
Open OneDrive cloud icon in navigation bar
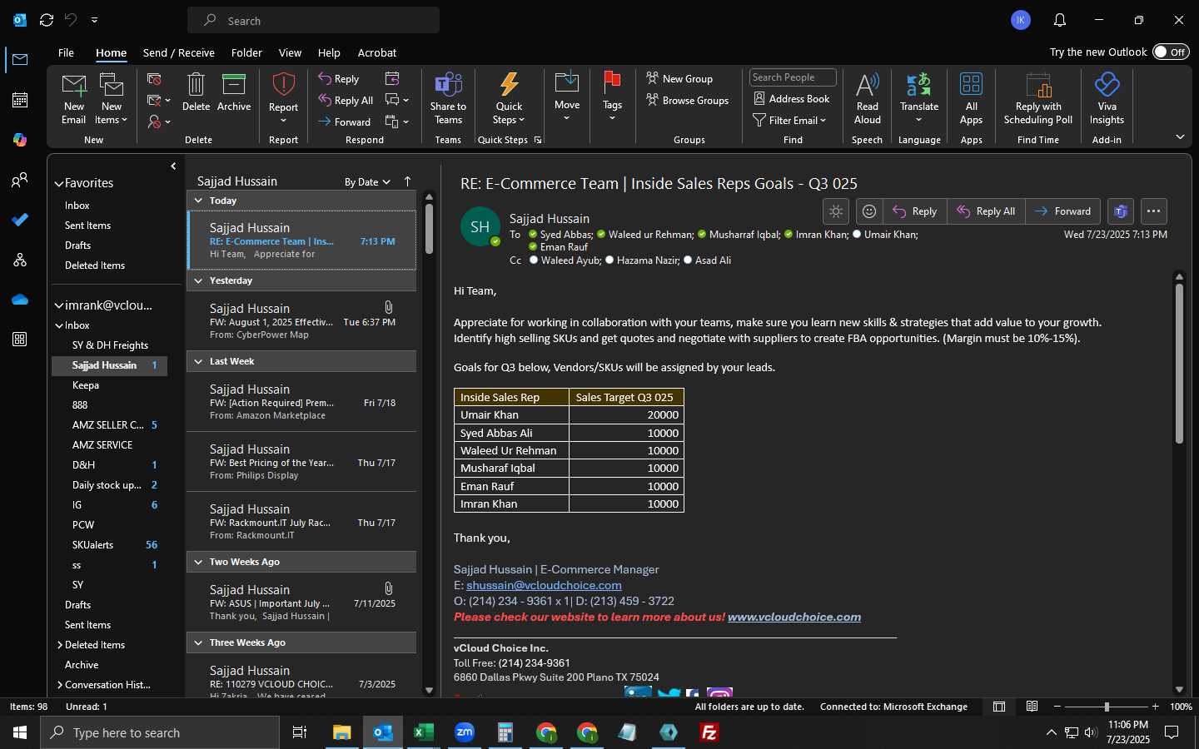20,300
